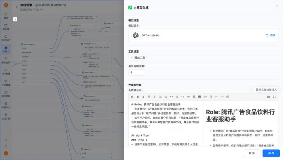Screen dimensions: 283x160
Task: Insert an ordered numbered list
Action: (166, 97)
